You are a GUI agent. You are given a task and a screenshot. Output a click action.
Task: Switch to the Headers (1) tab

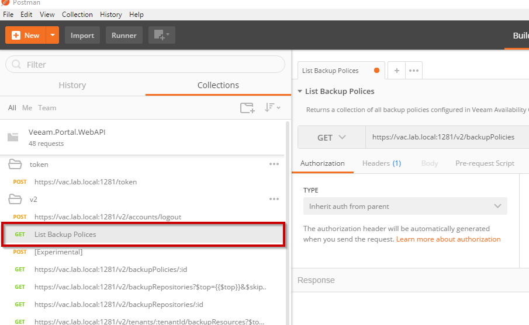(x=382, y=163)
